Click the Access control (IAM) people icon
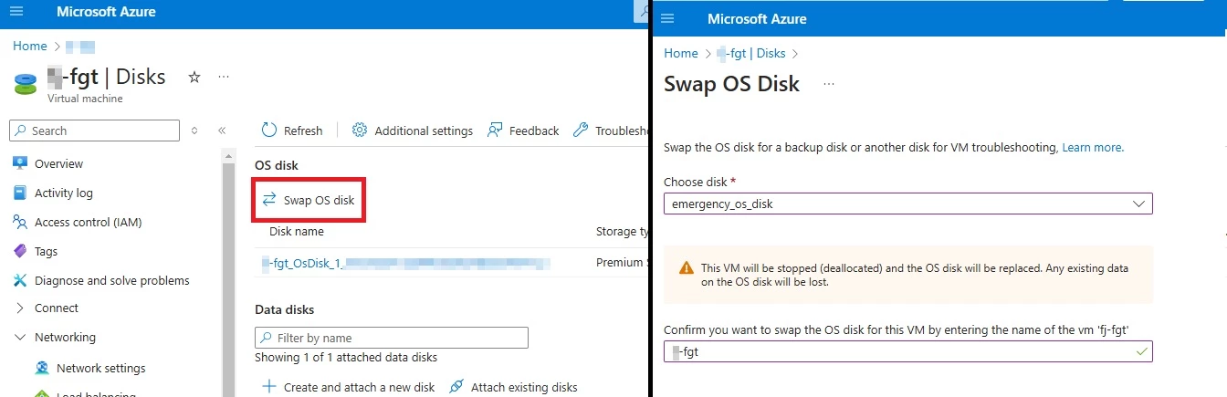The height and width of the screenshot is (397, 1227). (x=20, y=222)
